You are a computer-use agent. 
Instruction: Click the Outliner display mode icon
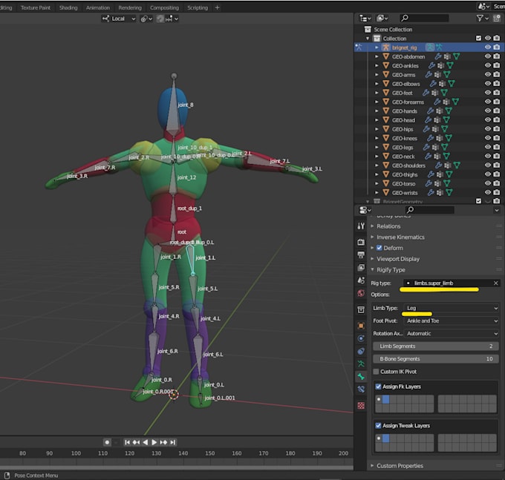[382, 19]
